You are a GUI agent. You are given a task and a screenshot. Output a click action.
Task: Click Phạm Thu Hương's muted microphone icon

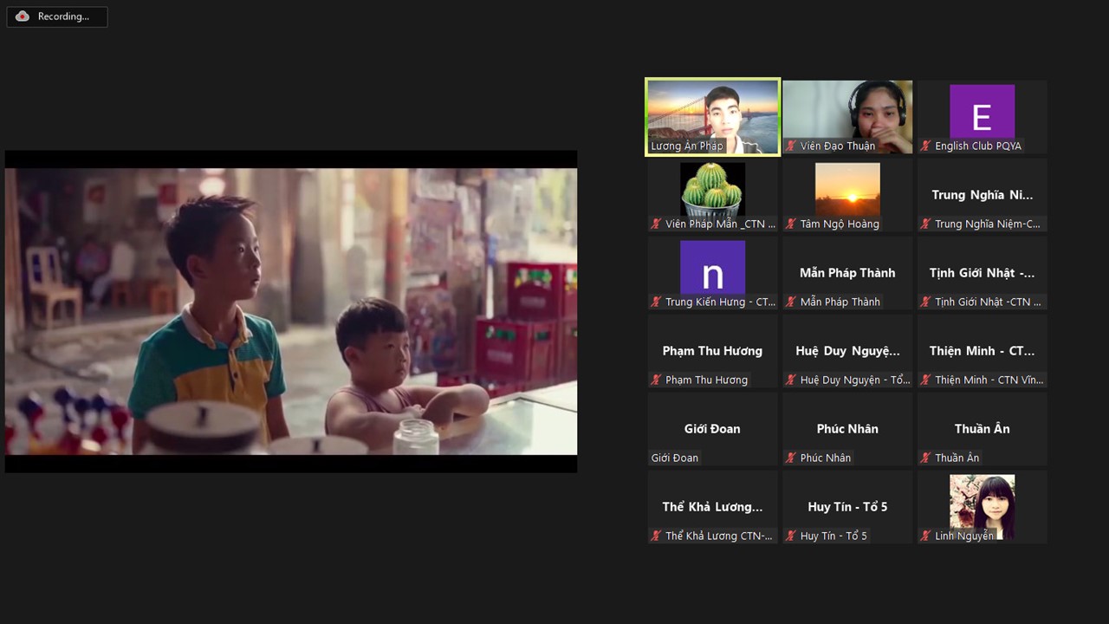coord(657,380)
